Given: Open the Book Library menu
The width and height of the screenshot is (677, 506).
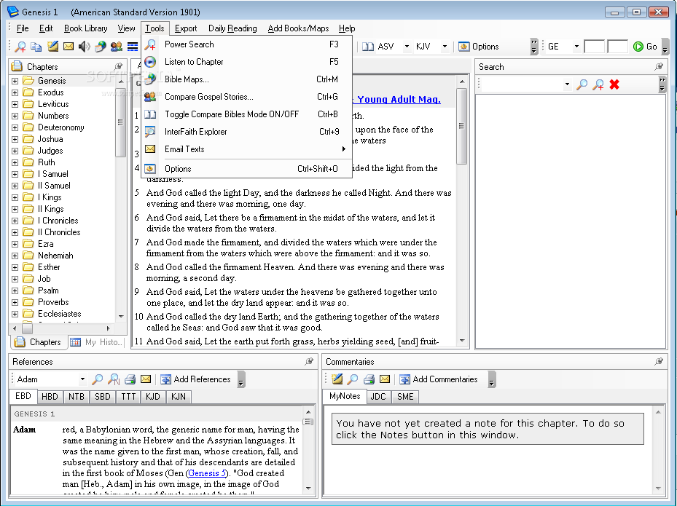Looking at the screenshot, I should pyautogui.click(x=85, y=28).
